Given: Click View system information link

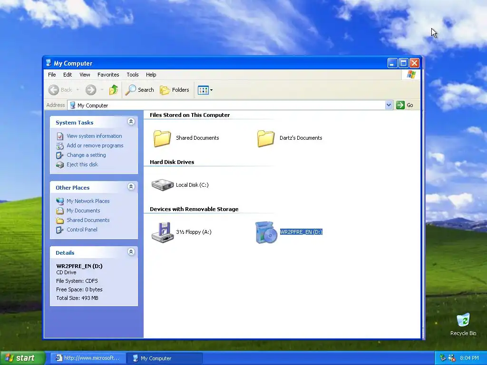Looking at the screenshot, I should tap(94, 136).
